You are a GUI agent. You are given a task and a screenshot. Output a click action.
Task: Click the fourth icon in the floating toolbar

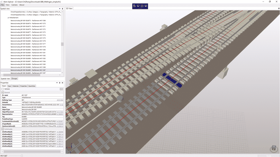pyautogui.click(x=146, y=6)
